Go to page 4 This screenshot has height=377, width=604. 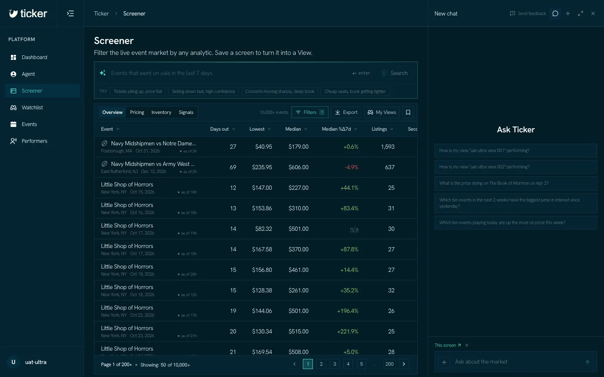(x=348, y=364)
